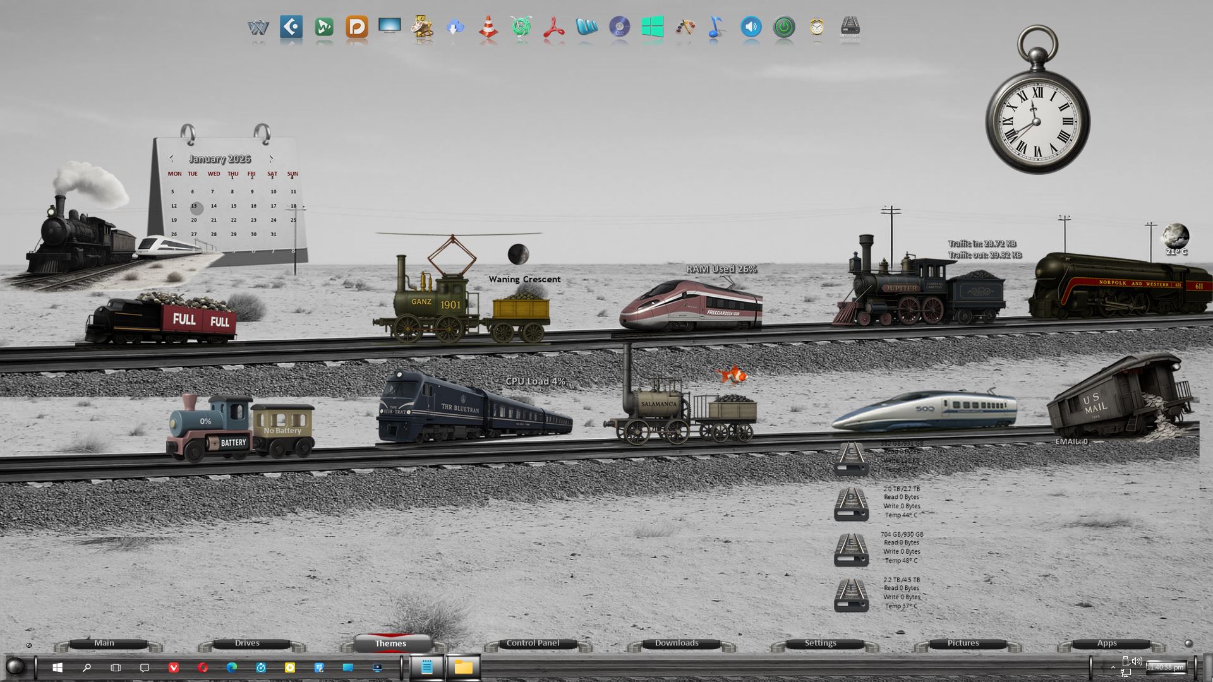Launch the orange P application icon

click(x=357, y=27)
